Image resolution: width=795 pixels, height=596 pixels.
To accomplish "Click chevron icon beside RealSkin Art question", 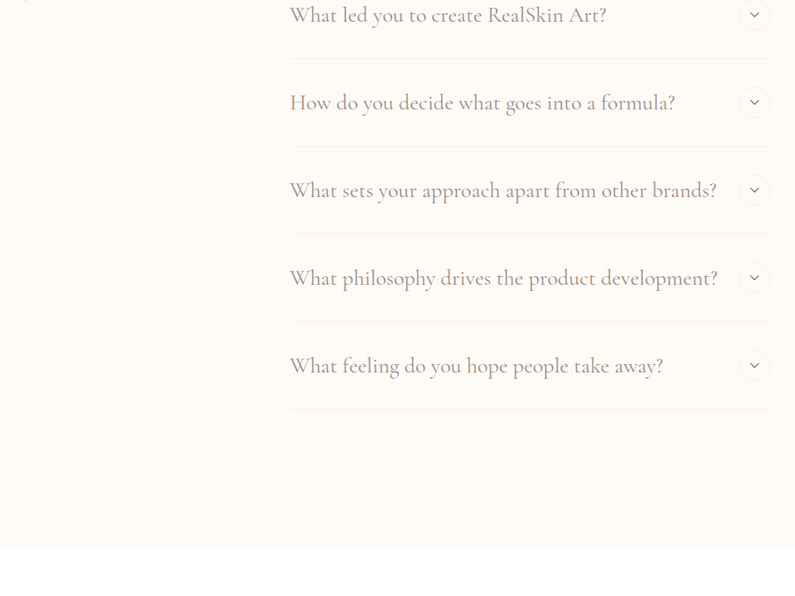I will [754, 15].
